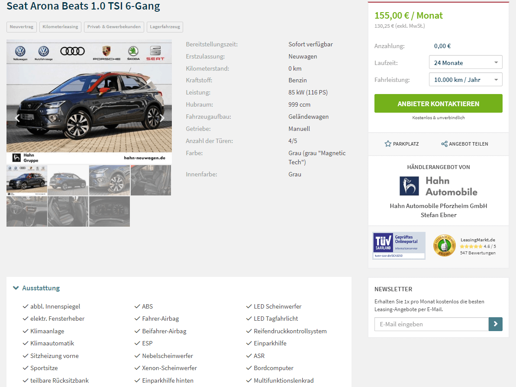Open Hahn Automobile Pforzheim GmbH dealer link

point(439,206)
